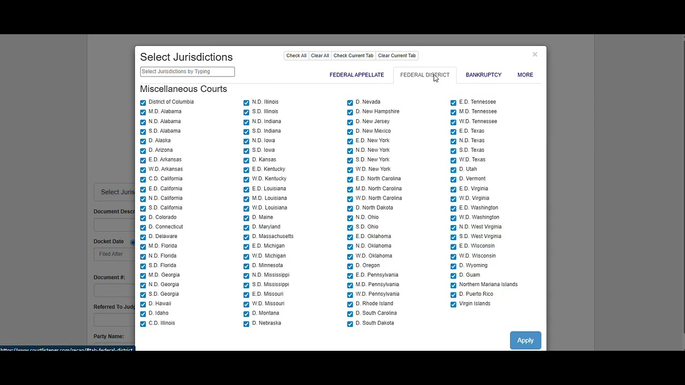Click the D. Montana label

click(265, 313)
